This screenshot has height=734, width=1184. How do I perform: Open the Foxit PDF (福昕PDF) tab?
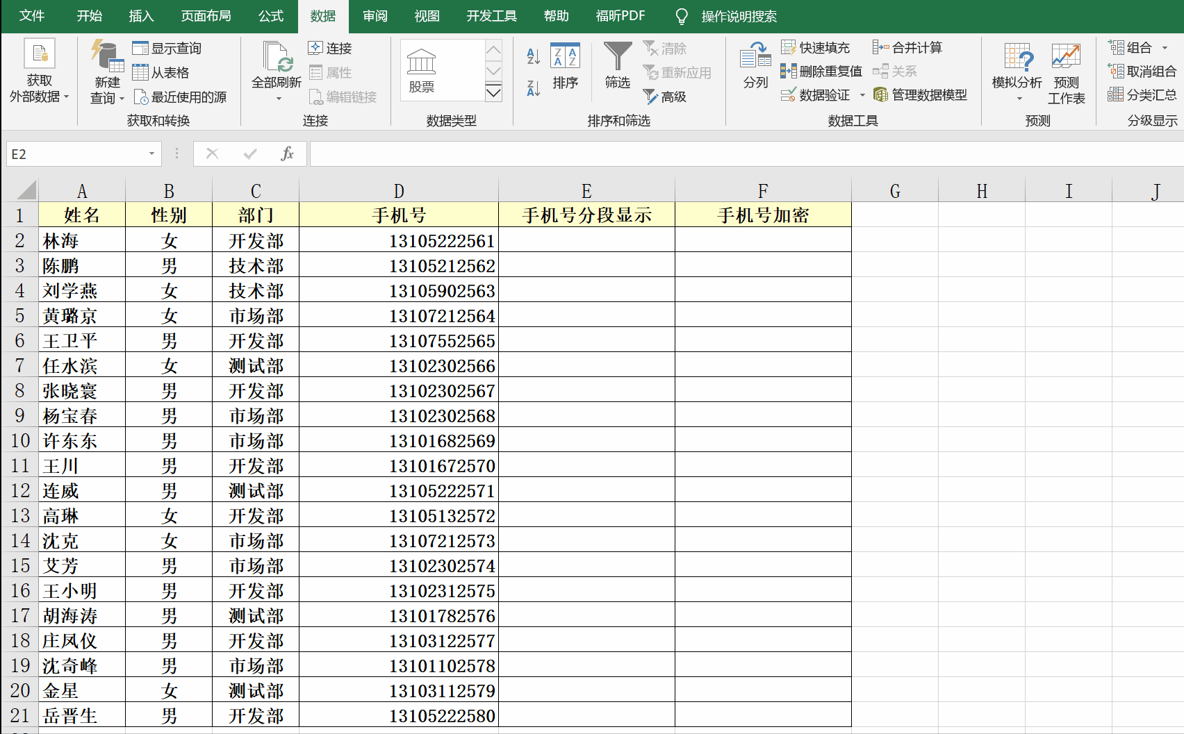pyautogui.click(x=620, y=16)
